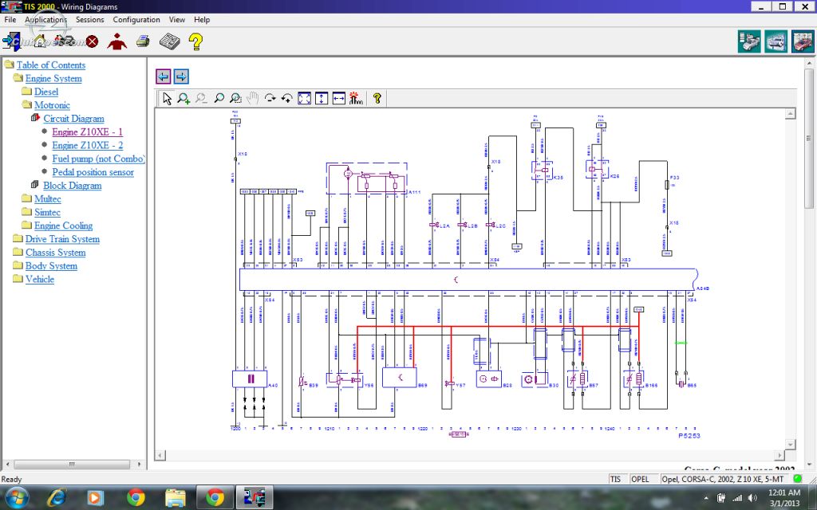Open the Circuit Diagram link
Viewport: 817px width, 510px height.
[73, 119]
